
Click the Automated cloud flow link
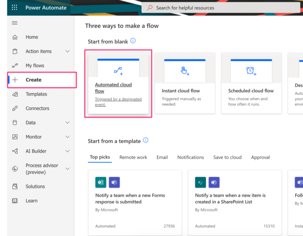point(114,88)
